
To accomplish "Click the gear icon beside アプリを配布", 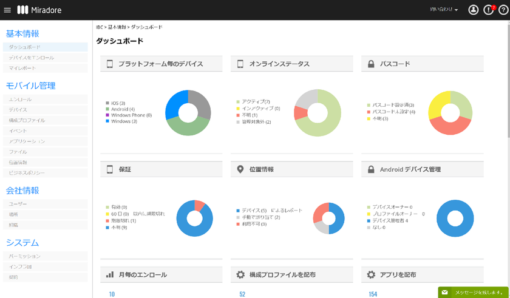I will point(371,275).
